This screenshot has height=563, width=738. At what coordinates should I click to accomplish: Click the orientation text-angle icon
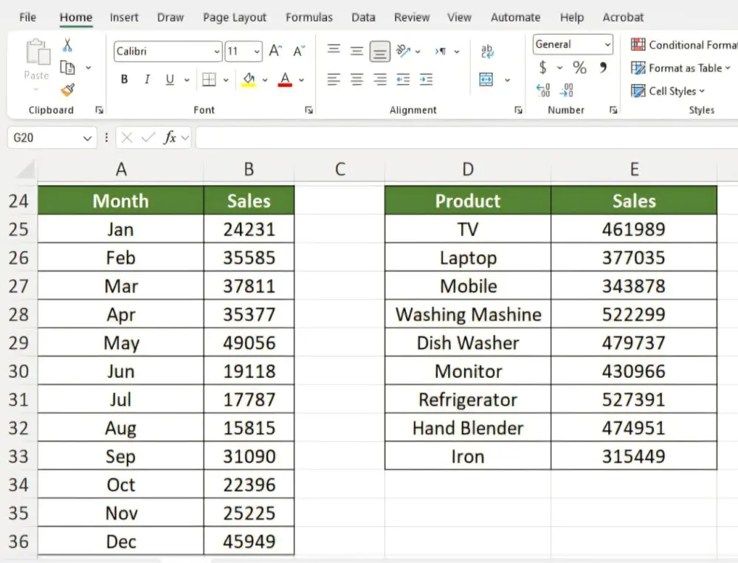[x=403, y=51]
